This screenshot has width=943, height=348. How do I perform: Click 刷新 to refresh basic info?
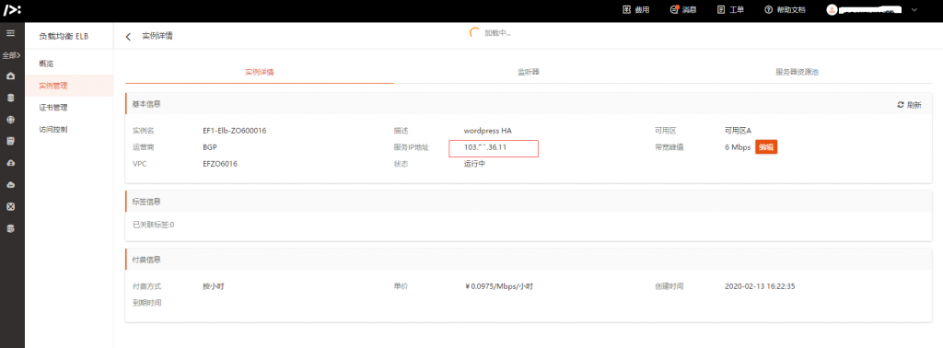[909, 105]
